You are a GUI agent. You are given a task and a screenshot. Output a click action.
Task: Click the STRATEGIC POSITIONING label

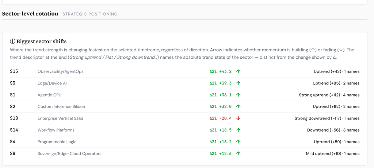(90, 14)
